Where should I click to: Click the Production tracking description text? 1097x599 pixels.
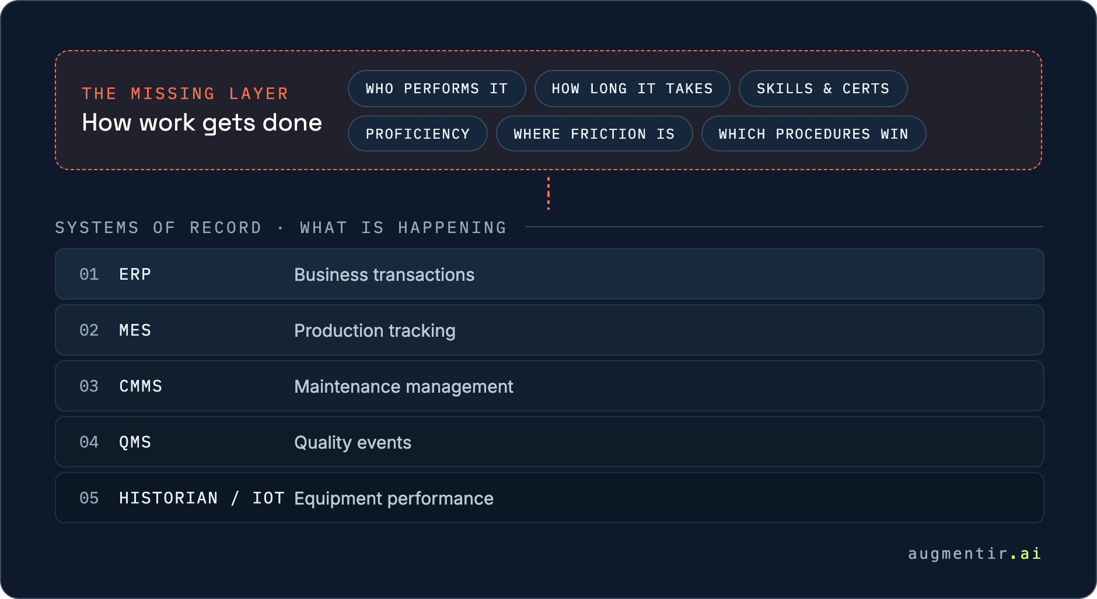(x=375, y=331)
